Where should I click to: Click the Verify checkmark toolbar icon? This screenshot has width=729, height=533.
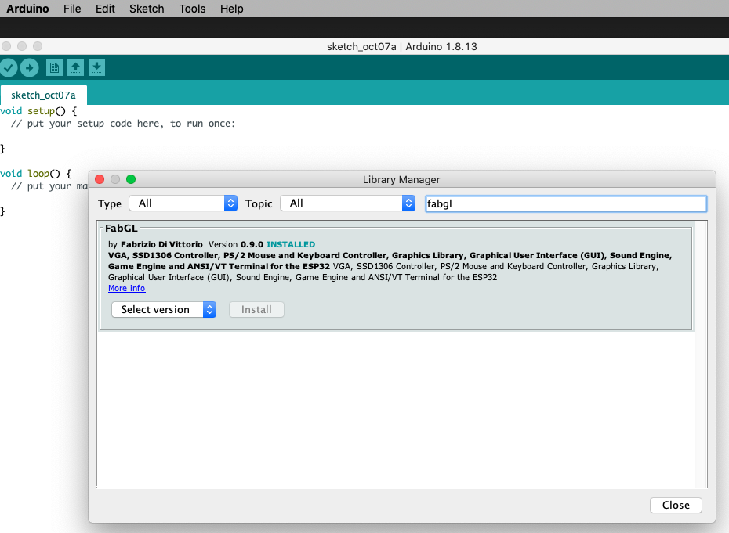tap(8, 68)
